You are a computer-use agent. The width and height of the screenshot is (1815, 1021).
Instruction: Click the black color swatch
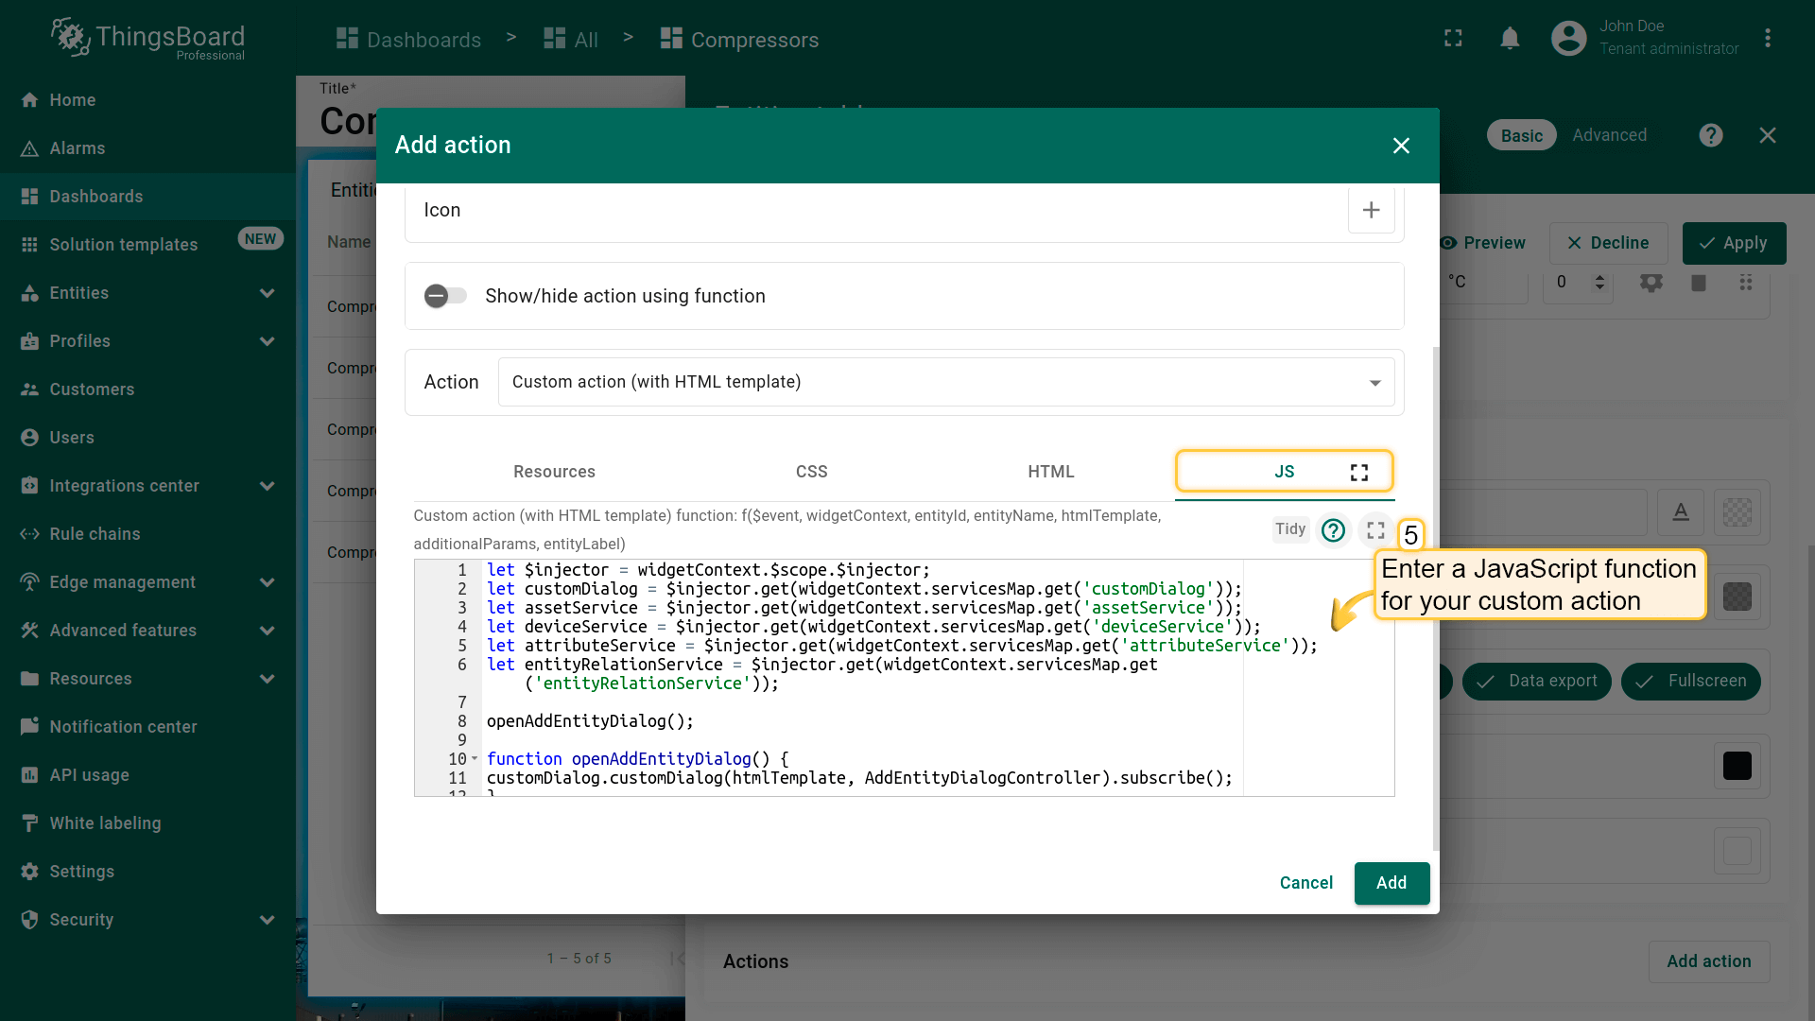pos(1737,766)
